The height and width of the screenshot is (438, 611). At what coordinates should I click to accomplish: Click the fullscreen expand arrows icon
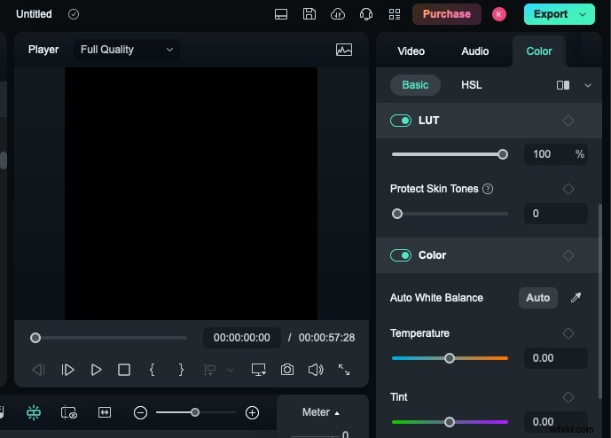pos(344,370)
